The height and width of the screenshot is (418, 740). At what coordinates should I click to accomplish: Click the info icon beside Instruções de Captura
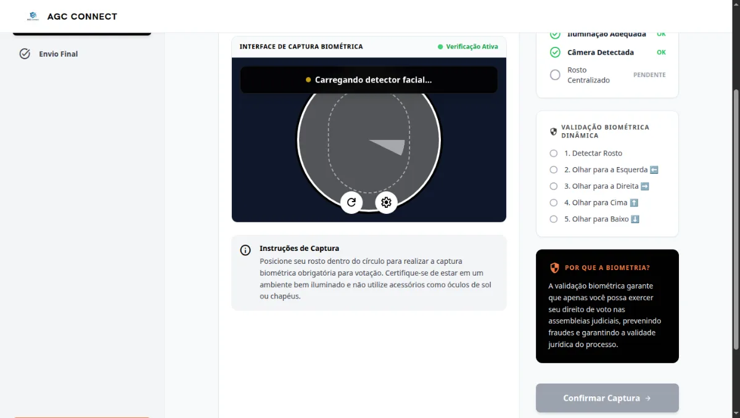click(245, 250)
